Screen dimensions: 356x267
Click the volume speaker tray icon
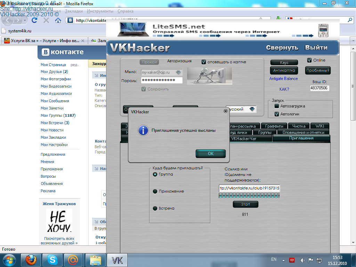pos(302,260)
